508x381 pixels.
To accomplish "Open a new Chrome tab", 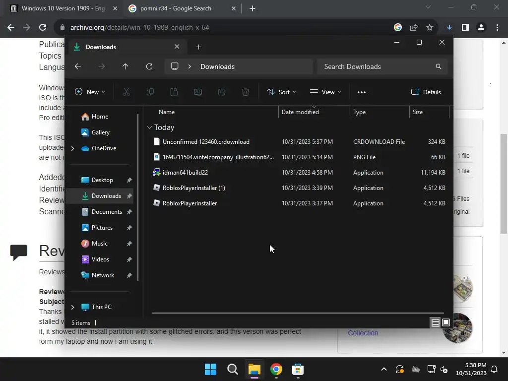I will click(253, 9).
